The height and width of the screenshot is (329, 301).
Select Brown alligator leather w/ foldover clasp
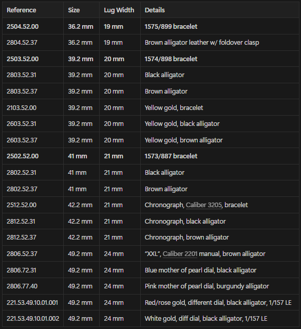[x=202, y=43]
